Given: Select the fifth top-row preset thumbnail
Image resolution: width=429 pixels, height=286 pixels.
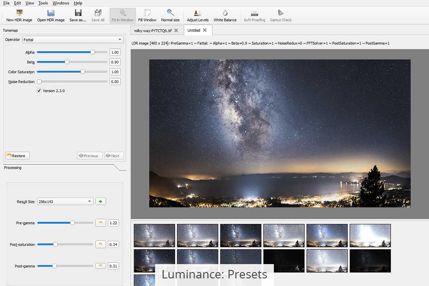Looking at the screenshot, I should (x=327, y=236).
